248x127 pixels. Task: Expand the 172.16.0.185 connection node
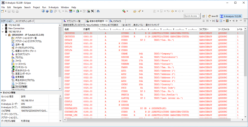coord(3,25)
